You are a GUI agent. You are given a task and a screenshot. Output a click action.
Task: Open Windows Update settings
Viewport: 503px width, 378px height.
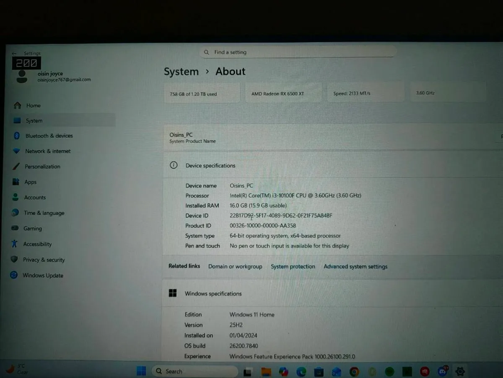pos(42,275)
